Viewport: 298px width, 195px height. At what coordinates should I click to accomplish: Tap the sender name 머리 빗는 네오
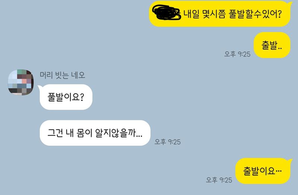(x=62, y=75)
